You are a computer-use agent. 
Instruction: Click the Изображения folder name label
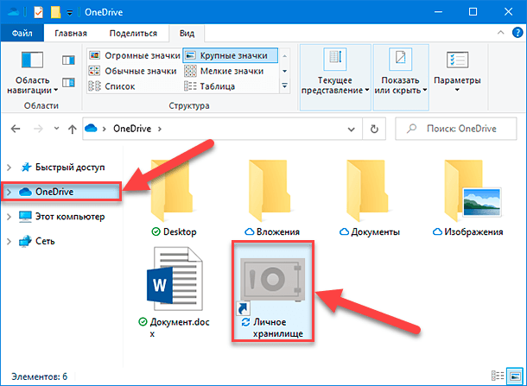click(x=473, y=231)
